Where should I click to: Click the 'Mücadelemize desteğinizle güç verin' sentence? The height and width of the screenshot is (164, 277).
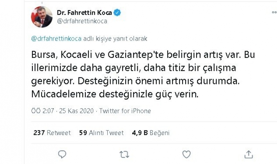(x=115, y=94)
